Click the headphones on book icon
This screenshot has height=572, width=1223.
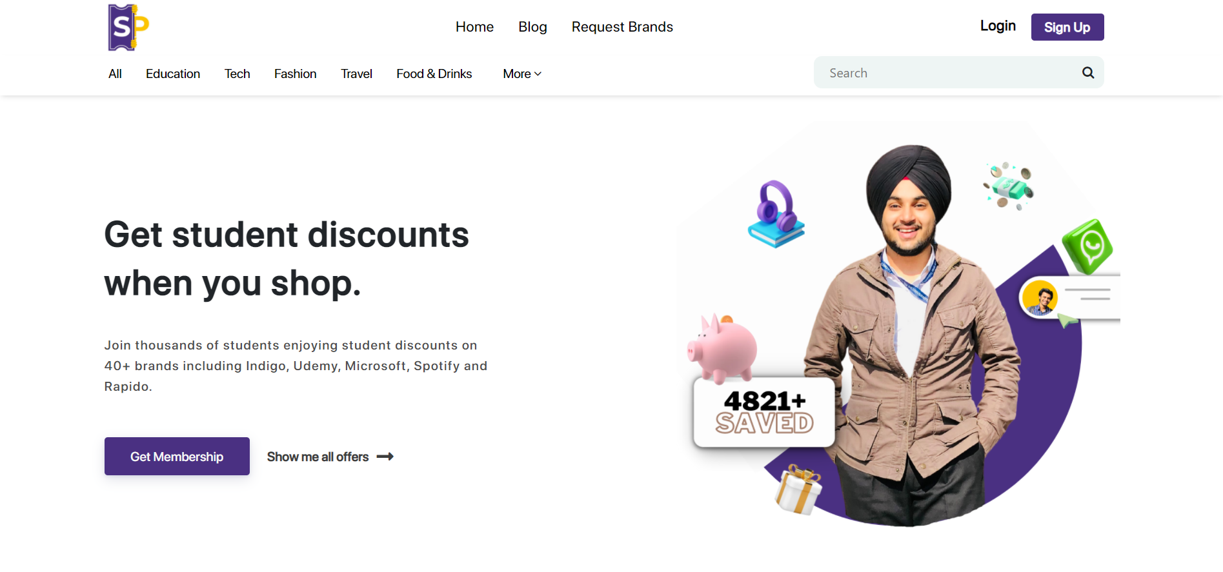[x=776, y=214]
